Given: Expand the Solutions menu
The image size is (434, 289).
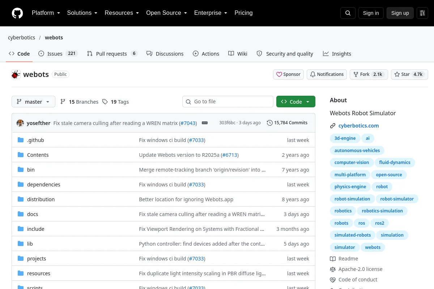Looking at the screenshot, I should coord(82,13).
